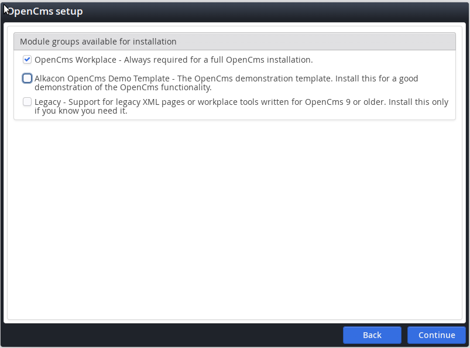Enable the Alkacon OpenCms Demo Template checkbox
Viewport: 470px width, 348px height.
pos(27,79)
